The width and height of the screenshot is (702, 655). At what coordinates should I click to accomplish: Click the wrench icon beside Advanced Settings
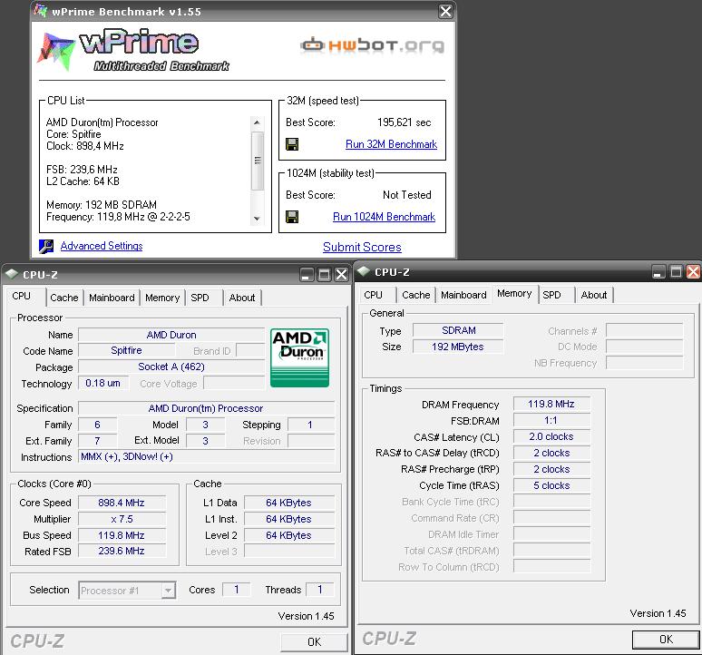point(46,246)
